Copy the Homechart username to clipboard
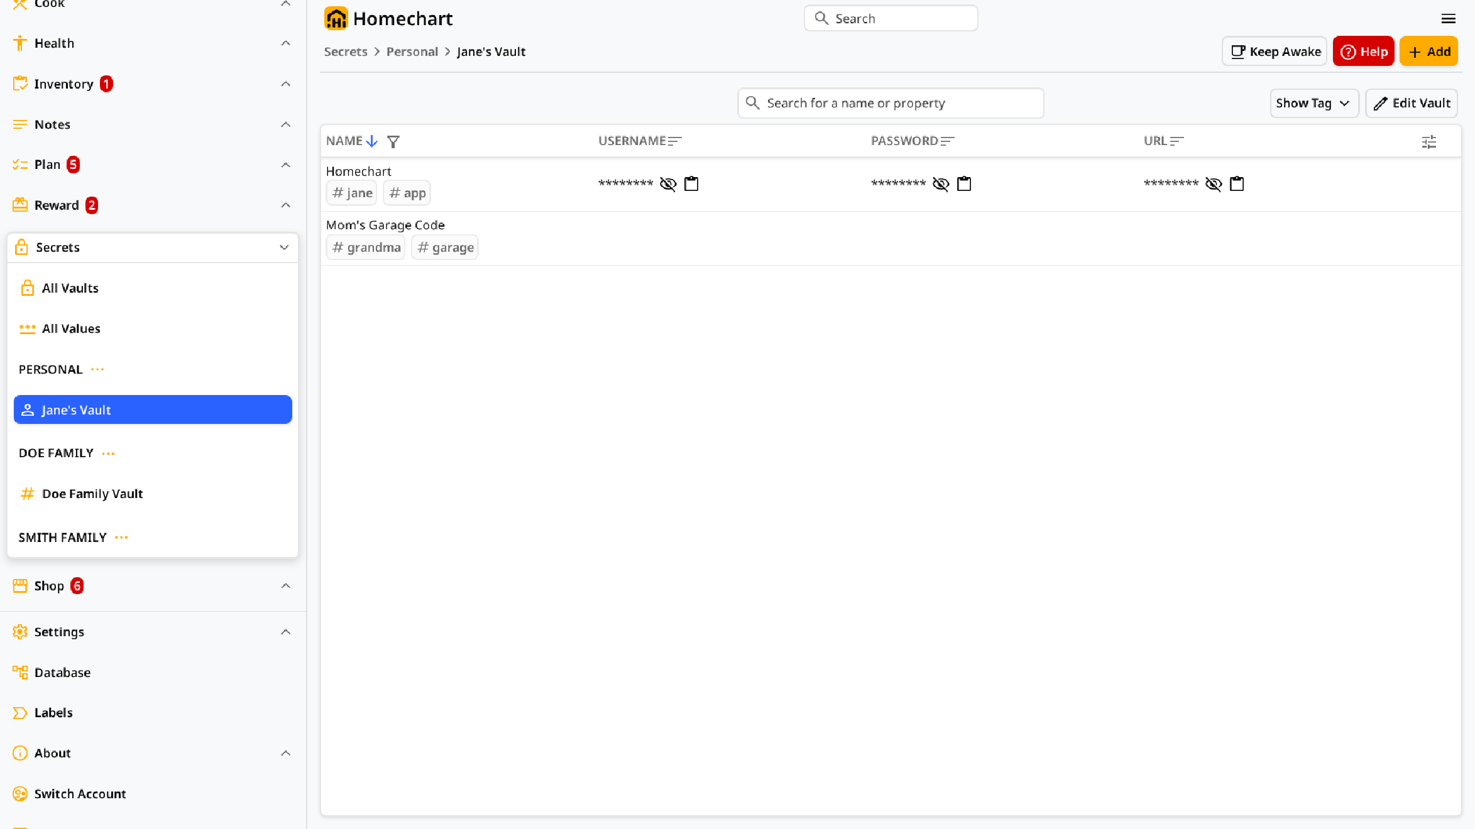This screenshot has height=829, width=1475. click(x=691, y=184)
